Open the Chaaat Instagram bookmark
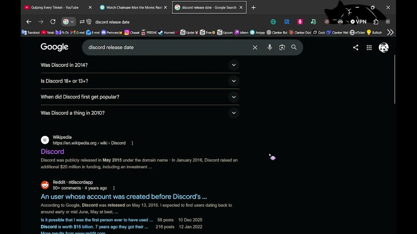This screenshot has height=234, width=417. tap(132, 32)
